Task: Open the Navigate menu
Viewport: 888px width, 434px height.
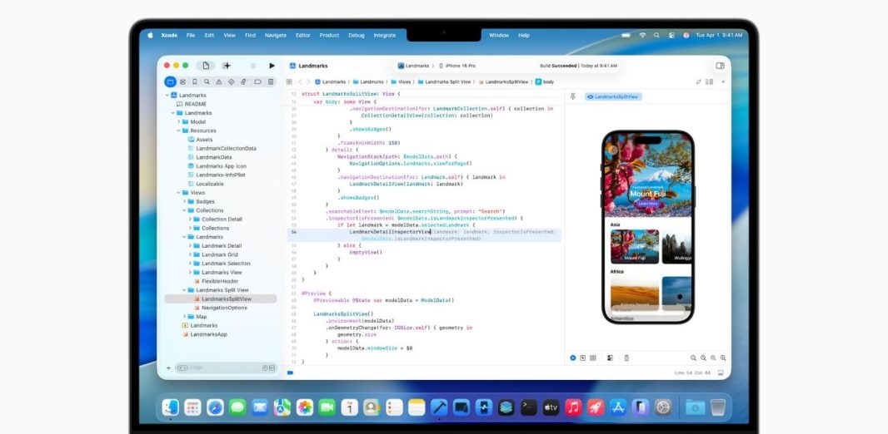Action: click(275, 35)
